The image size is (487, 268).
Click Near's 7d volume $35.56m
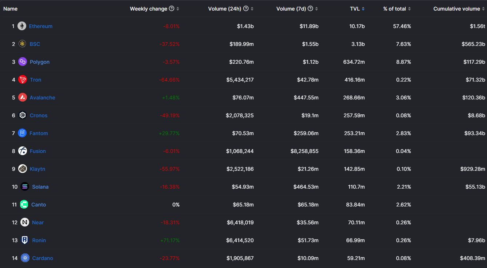[x=308, y=222]
